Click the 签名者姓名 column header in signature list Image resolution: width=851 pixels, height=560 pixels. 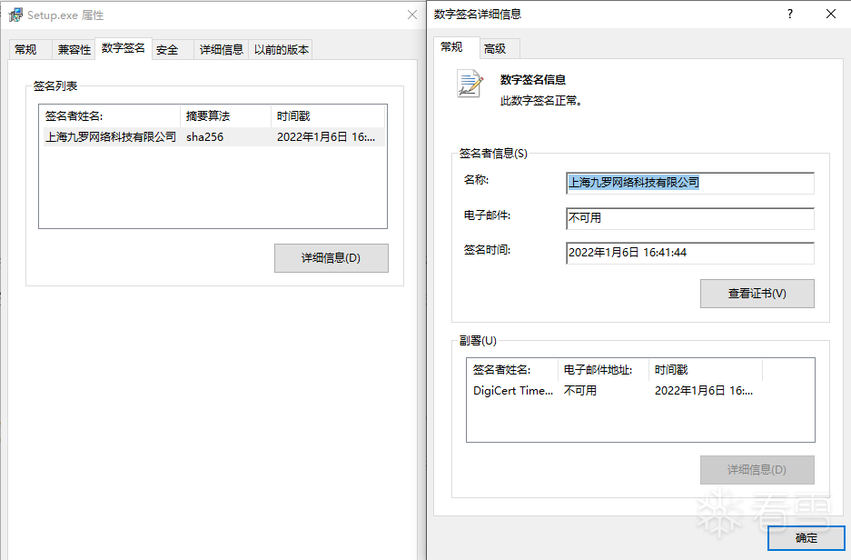pyautogui.click(x=110, y=116)
